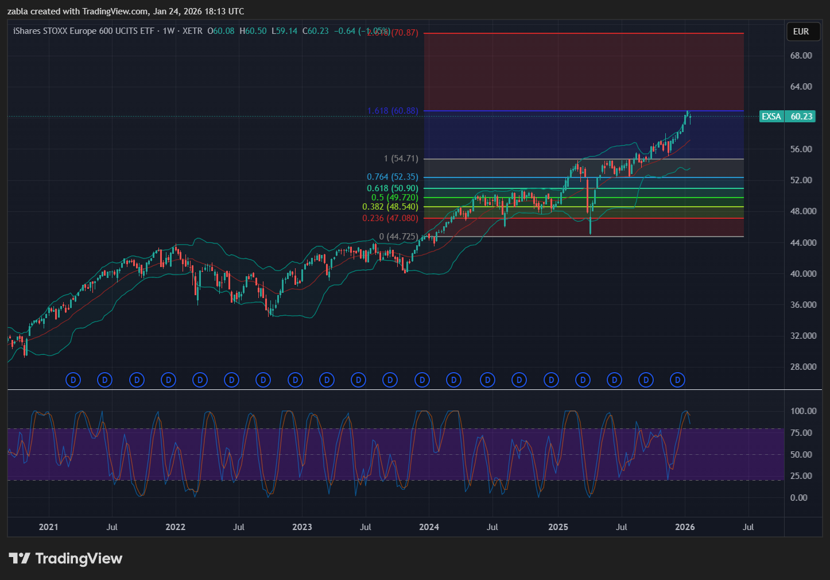Image resolution: width=830 pixels, height=580 pixels.
Task: Click the 2024 label on time axis
Action: tap(429, 527)
